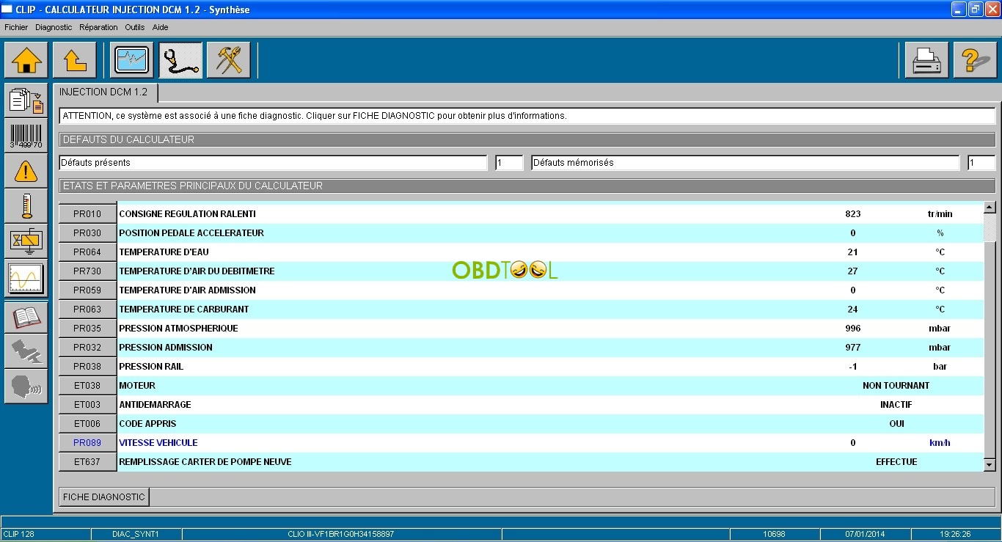Click the Défauts présents field

[271, 162]
